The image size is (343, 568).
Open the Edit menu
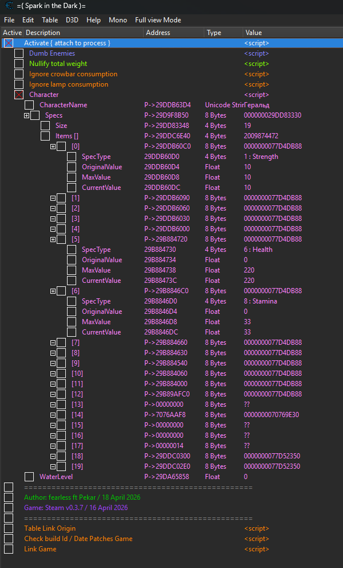tap(28, 20)
